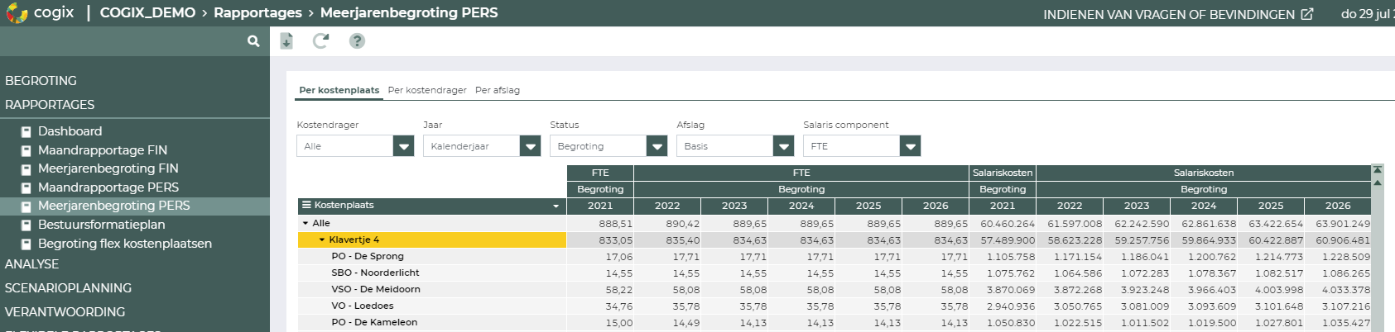Open the Status dropdown arrow
The width and height of the screenshot is (1395, 332).
tap(657, 146)
